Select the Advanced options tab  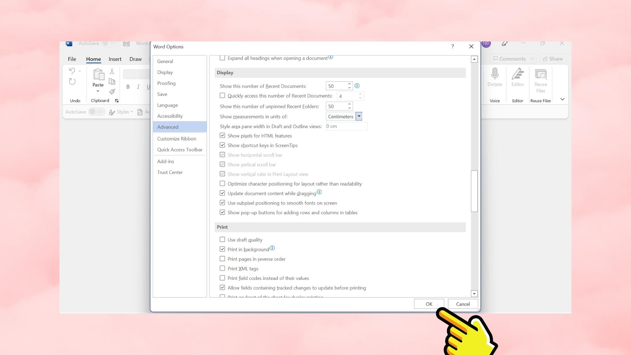(x=168, y=127)
